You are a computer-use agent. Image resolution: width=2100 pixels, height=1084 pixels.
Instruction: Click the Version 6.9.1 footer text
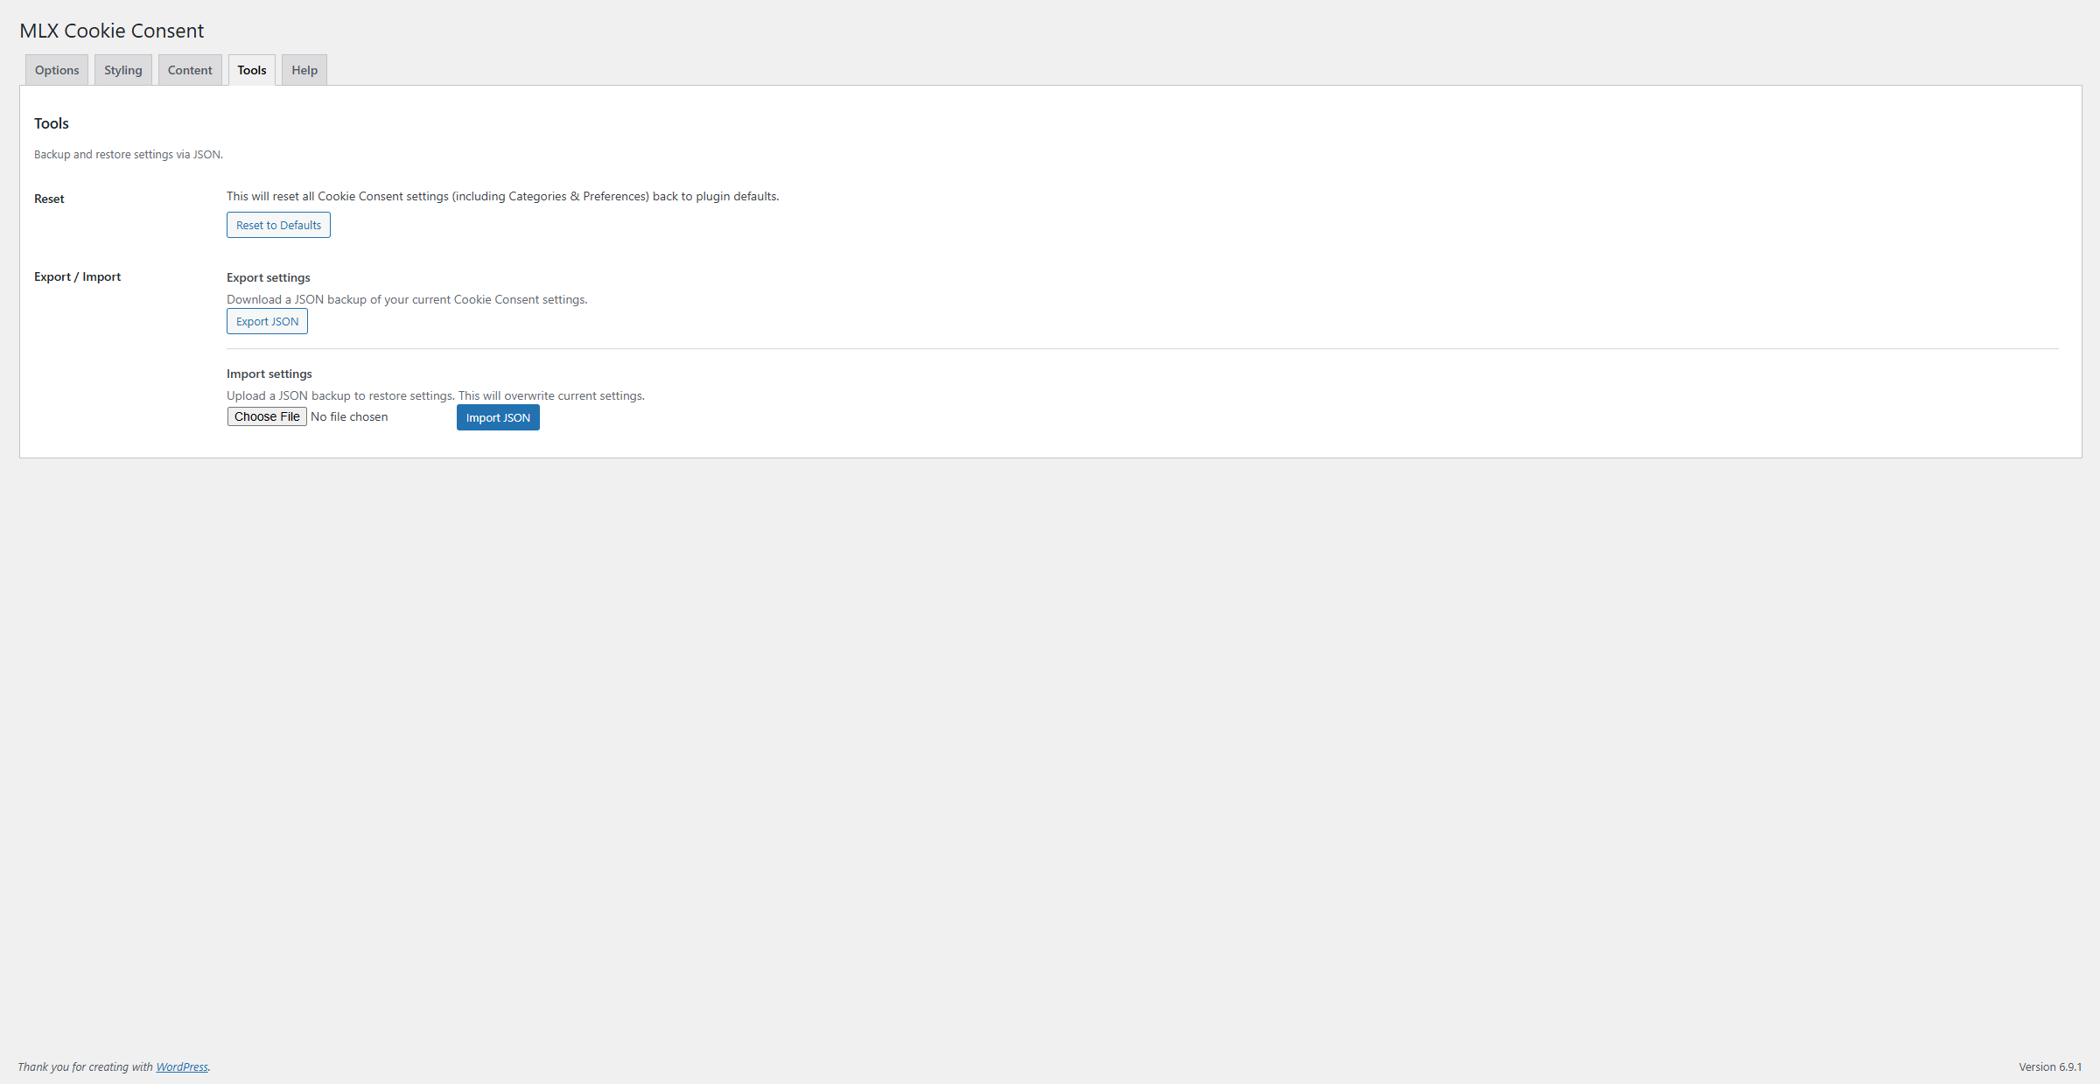click(2049, 1067)
